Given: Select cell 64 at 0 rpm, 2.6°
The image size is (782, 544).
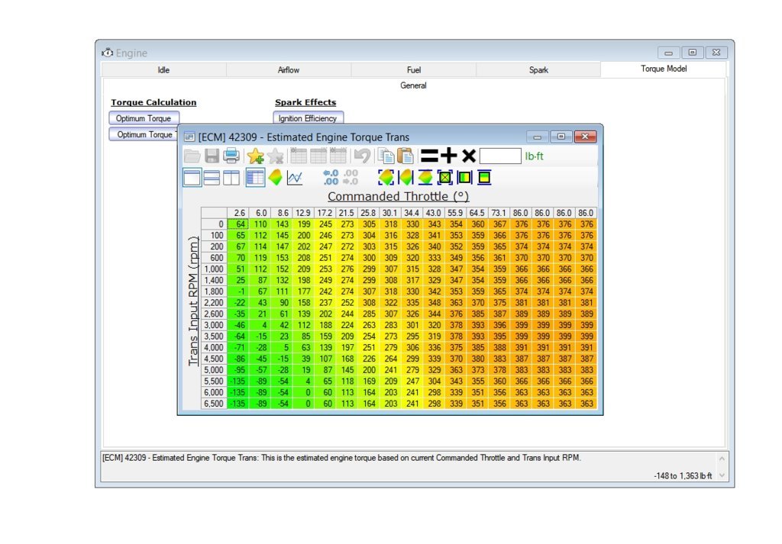Looking at the screenshot, I should pos(238,224).
